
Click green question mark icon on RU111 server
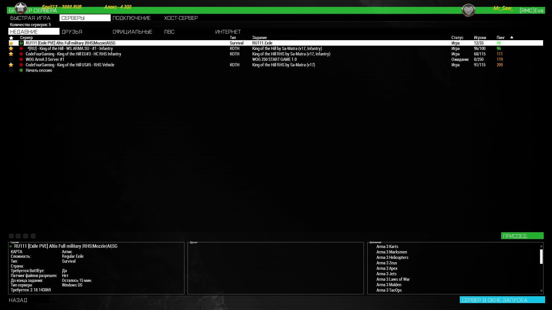[x=21, y=43]
